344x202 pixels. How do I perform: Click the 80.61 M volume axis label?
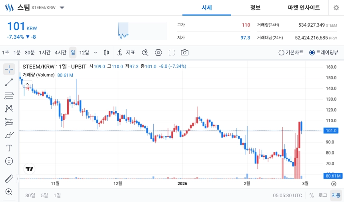click(333, 176)
